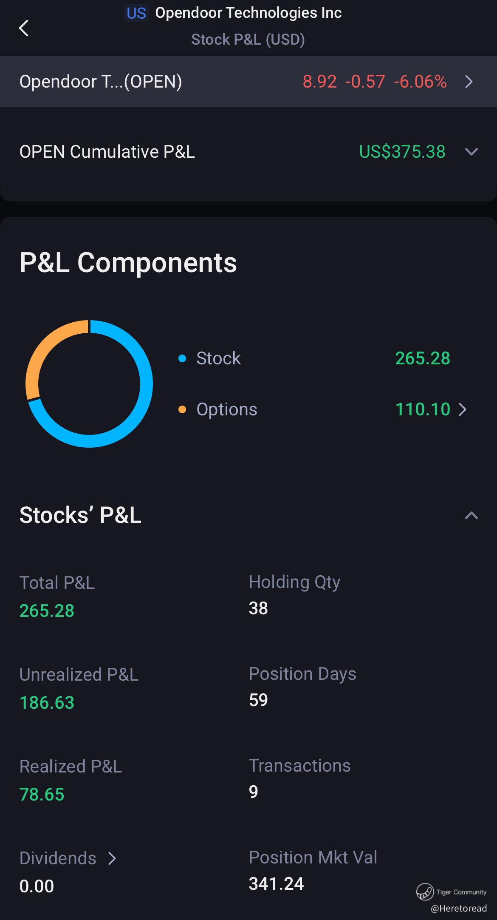Screen dimensions: 497x920
Task: Collapse the Stocks' P&L section
Action: pyautogui.click(x=472, y=516)
